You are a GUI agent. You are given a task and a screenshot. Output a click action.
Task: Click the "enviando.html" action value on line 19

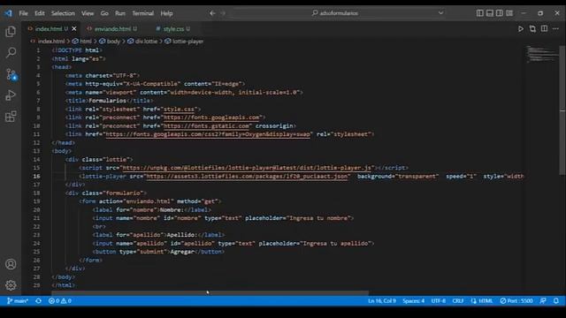pyautogui.click(x=149, y=201)
